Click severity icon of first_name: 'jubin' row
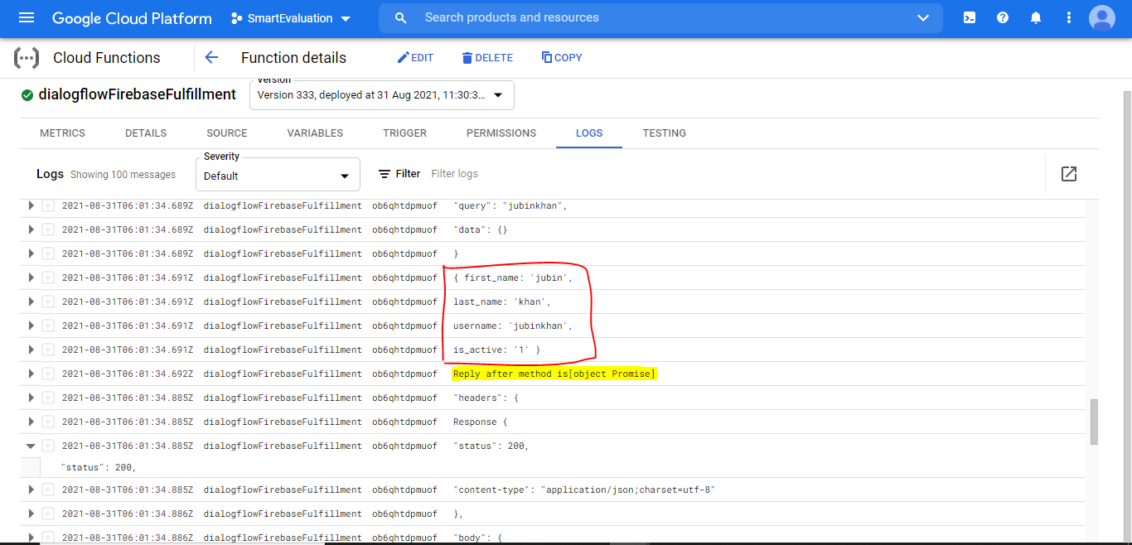The width and height of the screenshot is (1132, 545). (x=48, y=277)
